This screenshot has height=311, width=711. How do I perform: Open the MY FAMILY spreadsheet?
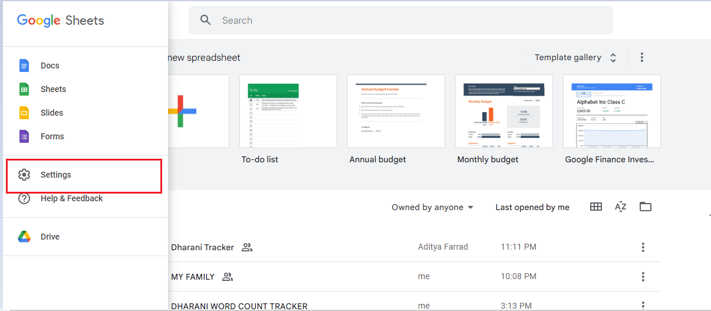[193, 276]
